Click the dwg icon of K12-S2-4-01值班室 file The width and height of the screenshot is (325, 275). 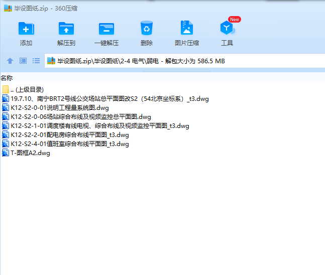(6, 144)
